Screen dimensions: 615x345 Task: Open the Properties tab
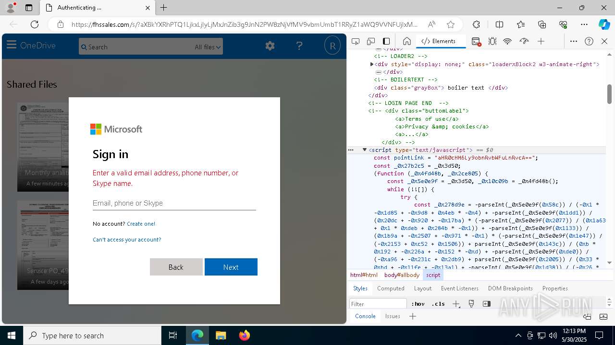pos(555,288)
